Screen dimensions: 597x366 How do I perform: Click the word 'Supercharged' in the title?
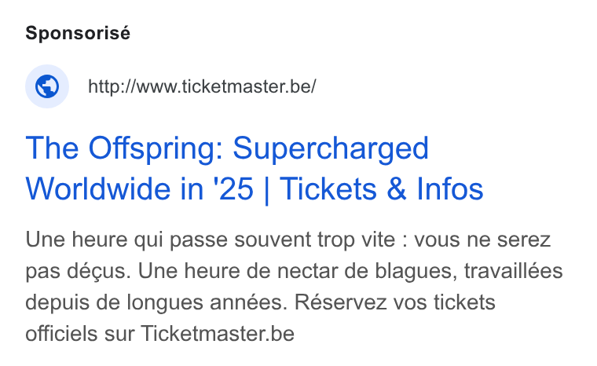331,149
